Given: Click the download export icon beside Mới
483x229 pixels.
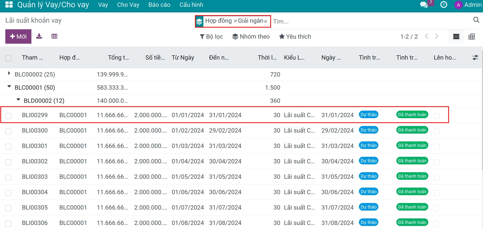Looking at the screenshot, I should 39,36.
